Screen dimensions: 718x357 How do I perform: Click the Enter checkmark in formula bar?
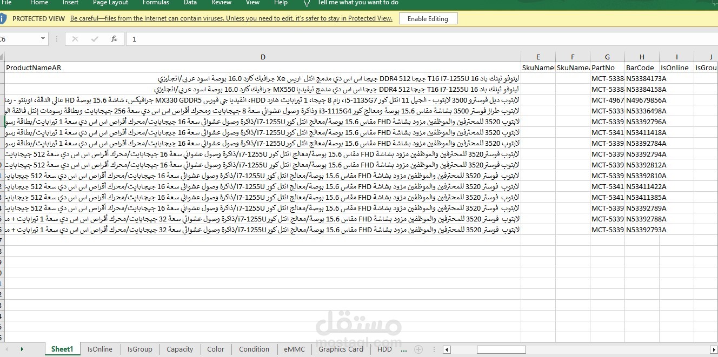(x=95, y=39)
